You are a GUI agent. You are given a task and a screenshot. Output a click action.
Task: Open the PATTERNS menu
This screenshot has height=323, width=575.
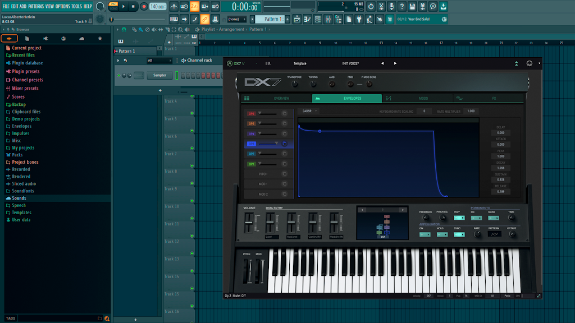click(36, 6)
